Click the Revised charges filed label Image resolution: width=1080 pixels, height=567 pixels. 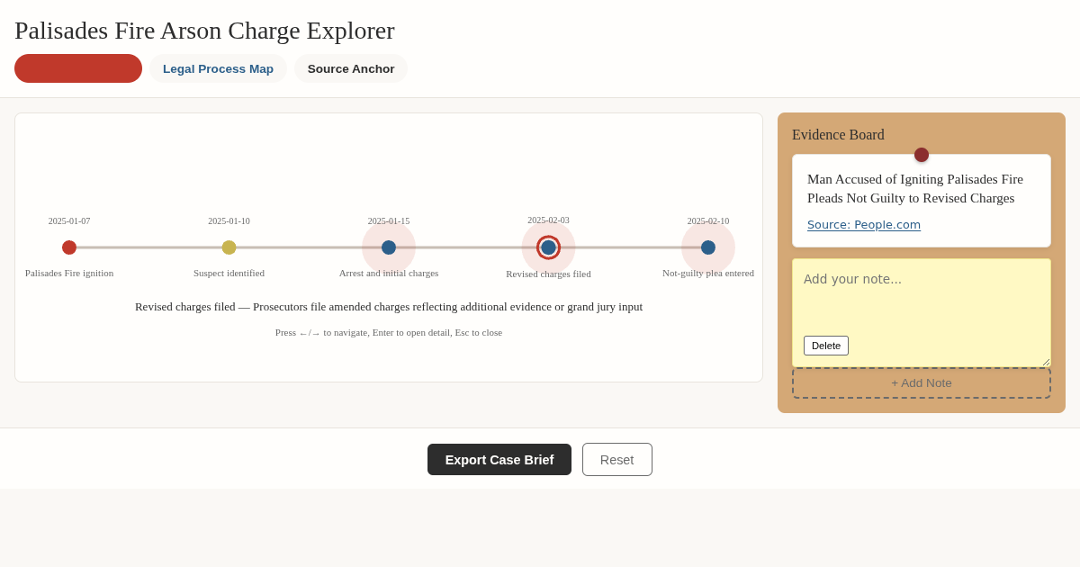[548, 274]
